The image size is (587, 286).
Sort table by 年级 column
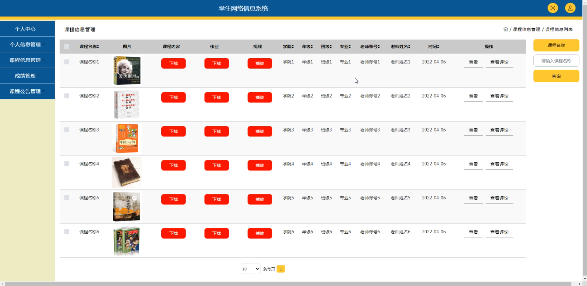point(307,46)
